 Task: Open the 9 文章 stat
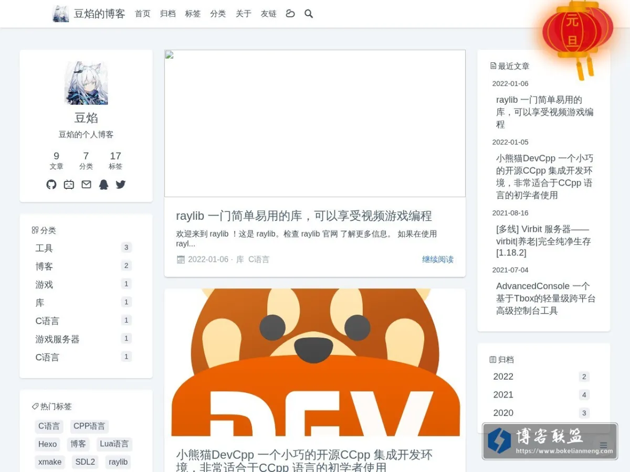point(57,160)
